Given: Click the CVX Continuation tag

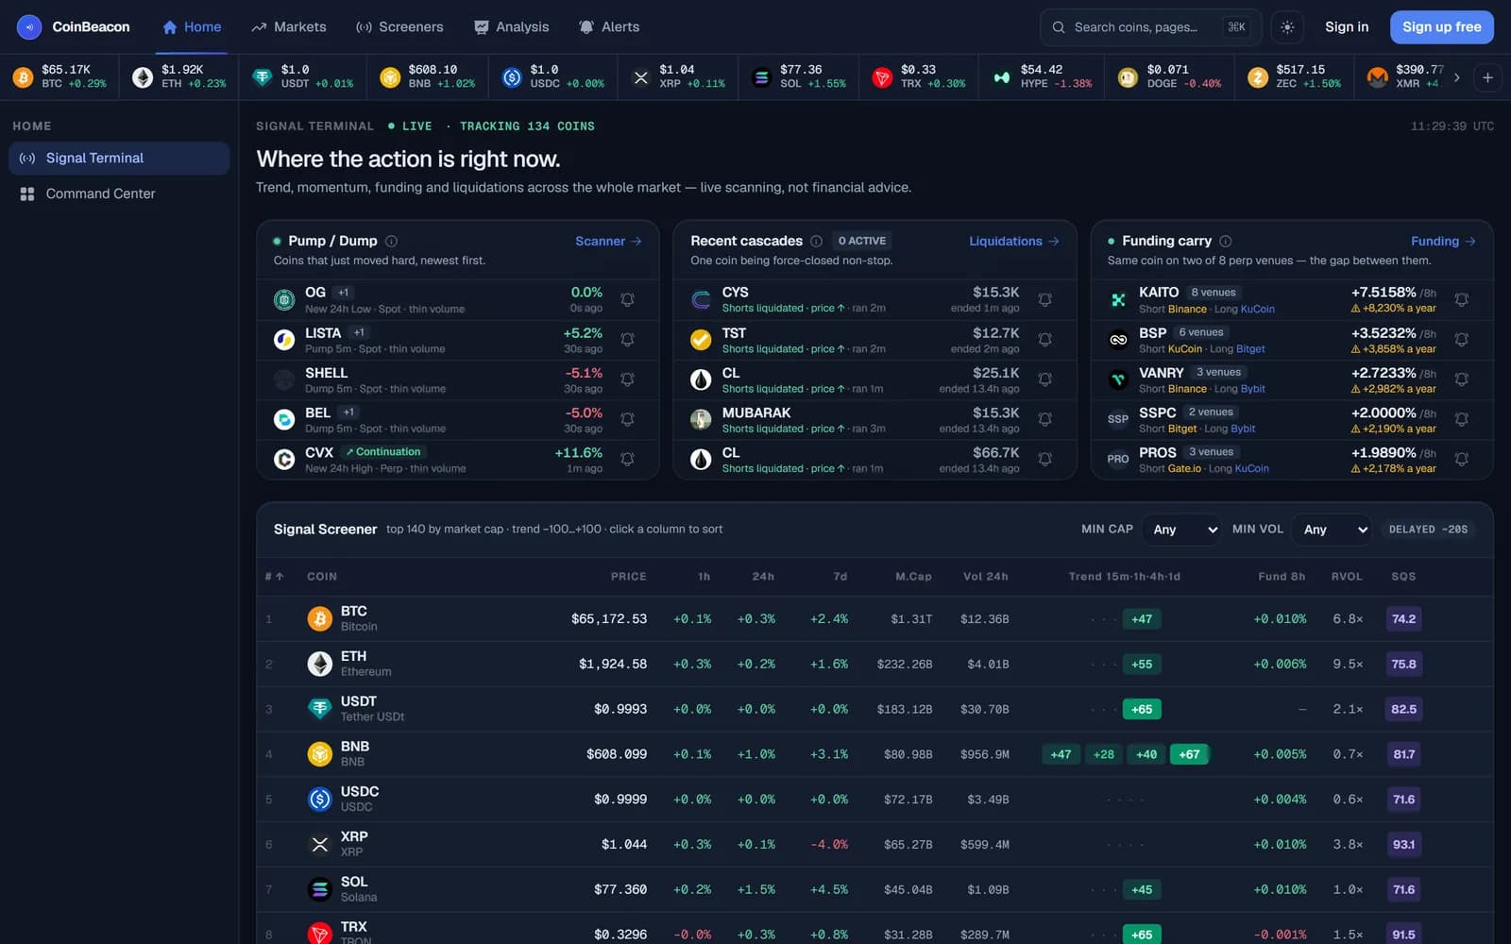Looking at the screenshot, I should tap(383, 452).
